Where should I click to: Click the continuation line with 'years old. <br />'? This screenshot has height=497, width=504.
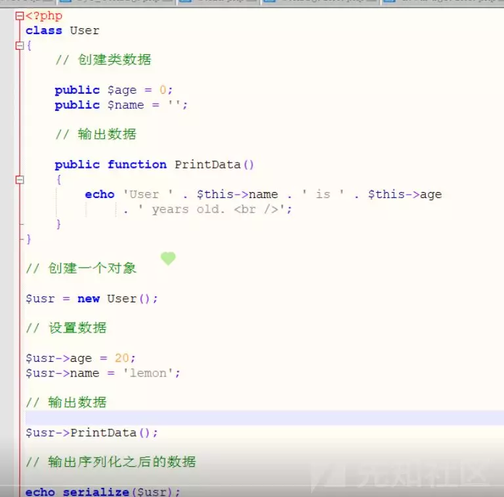coord(208,209)
